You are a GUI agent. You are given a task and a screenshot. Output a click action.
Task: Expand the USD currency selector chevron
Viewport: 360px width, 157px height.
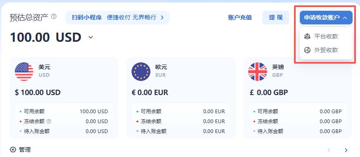coord(91,37)
